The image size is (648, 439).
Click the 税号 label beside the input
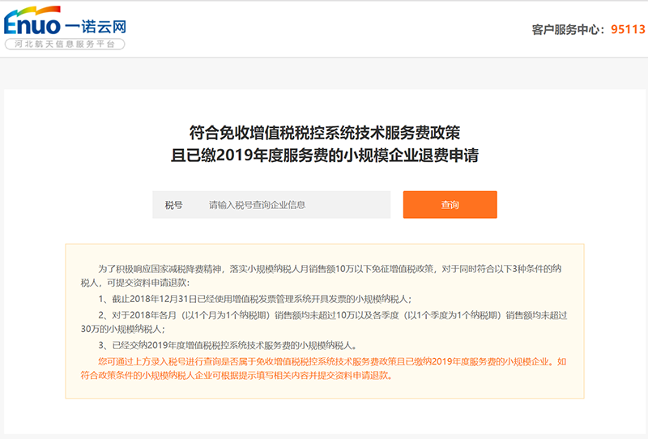coord(173,205)
